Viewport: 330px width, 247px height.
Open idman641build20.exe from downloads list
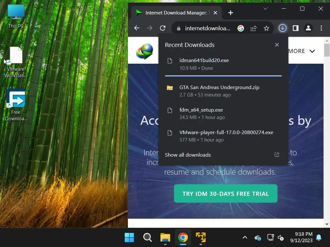click(x=223, y=64)
